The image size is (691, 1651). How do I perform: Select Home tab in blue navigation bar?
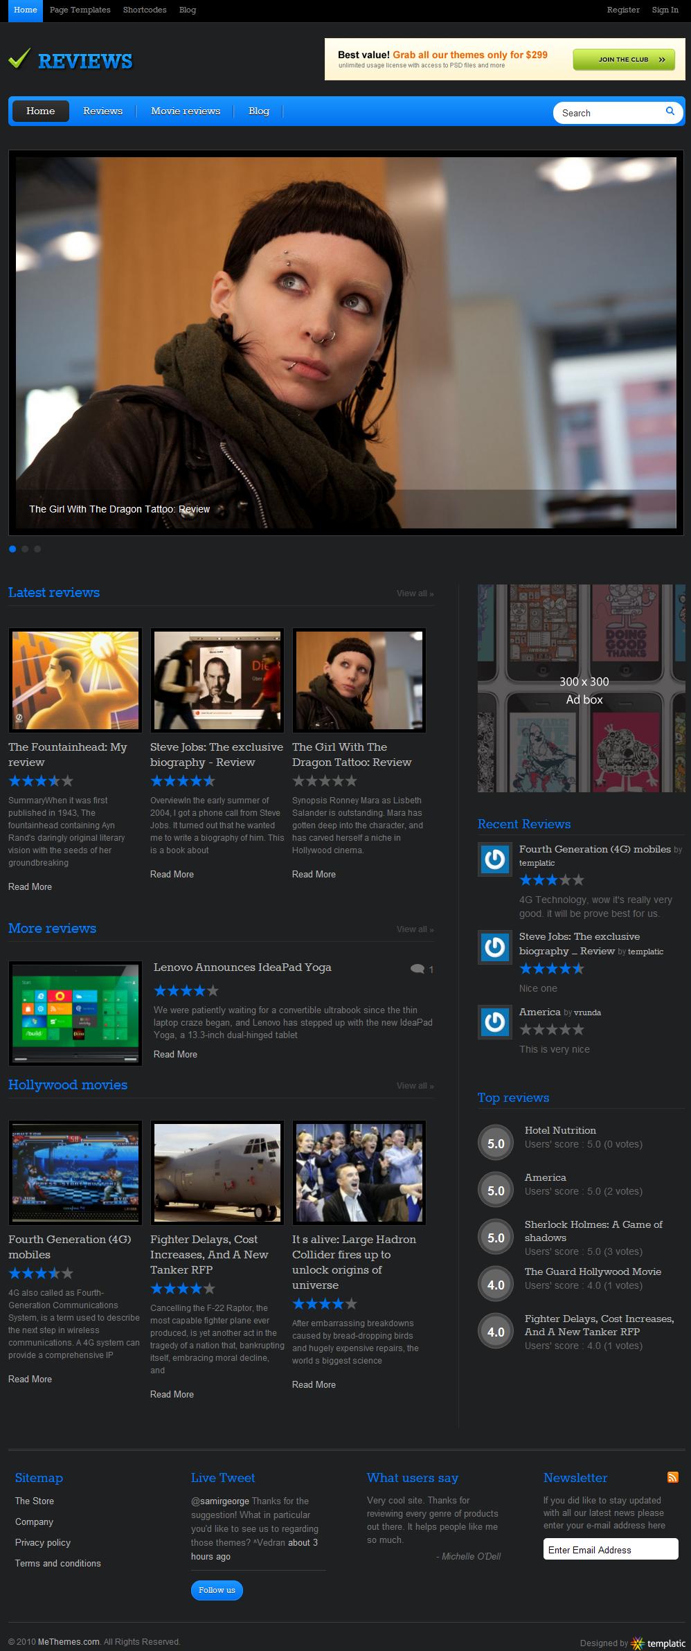click(x=41, y=111)
